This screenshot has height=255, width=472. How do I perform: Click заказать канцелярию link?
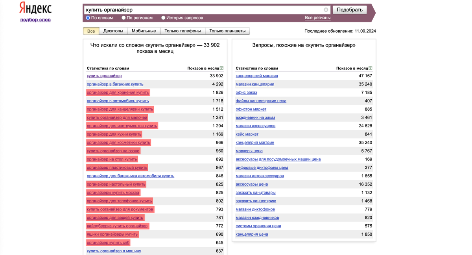[x=256, y=201]
